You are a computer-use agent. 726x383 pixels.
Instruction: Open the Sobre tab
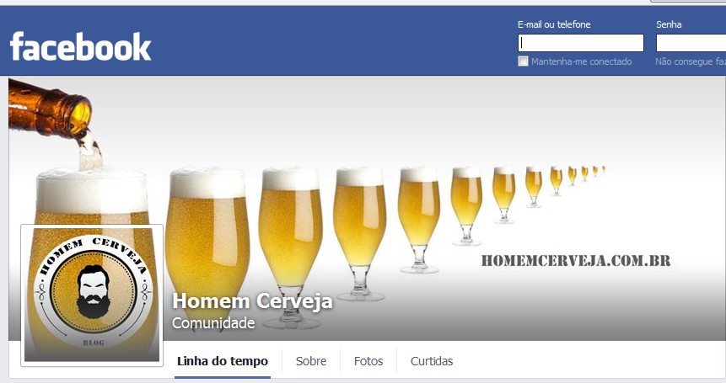coord(311,361)
